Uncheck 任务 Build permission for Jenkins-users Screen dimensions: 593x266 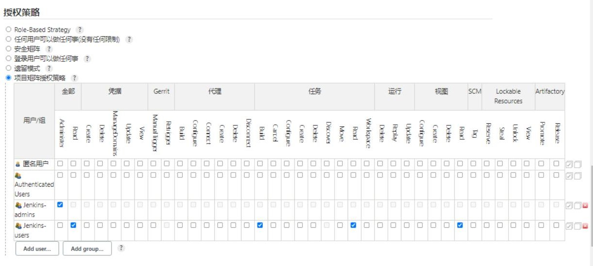click(260, 225)
